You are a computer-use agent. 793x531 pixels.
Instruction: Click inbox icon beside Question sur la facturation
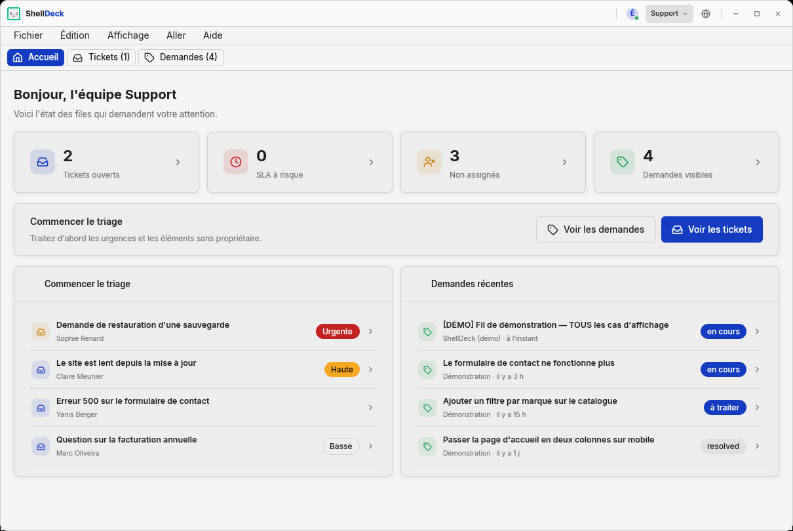pos(41,446)
